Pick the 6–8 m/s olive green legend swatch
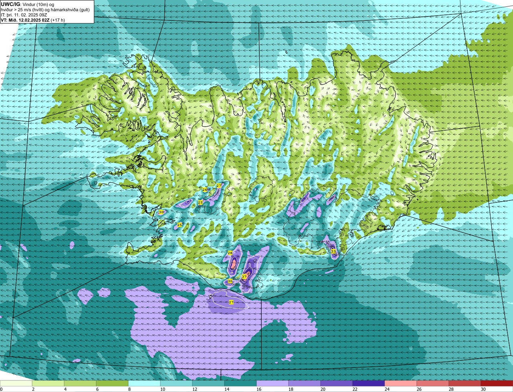513x392 pixels. click(112, 384)
